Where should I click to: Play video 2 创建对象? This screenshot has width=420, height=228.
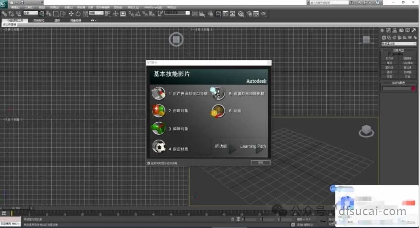coord(170,111)
